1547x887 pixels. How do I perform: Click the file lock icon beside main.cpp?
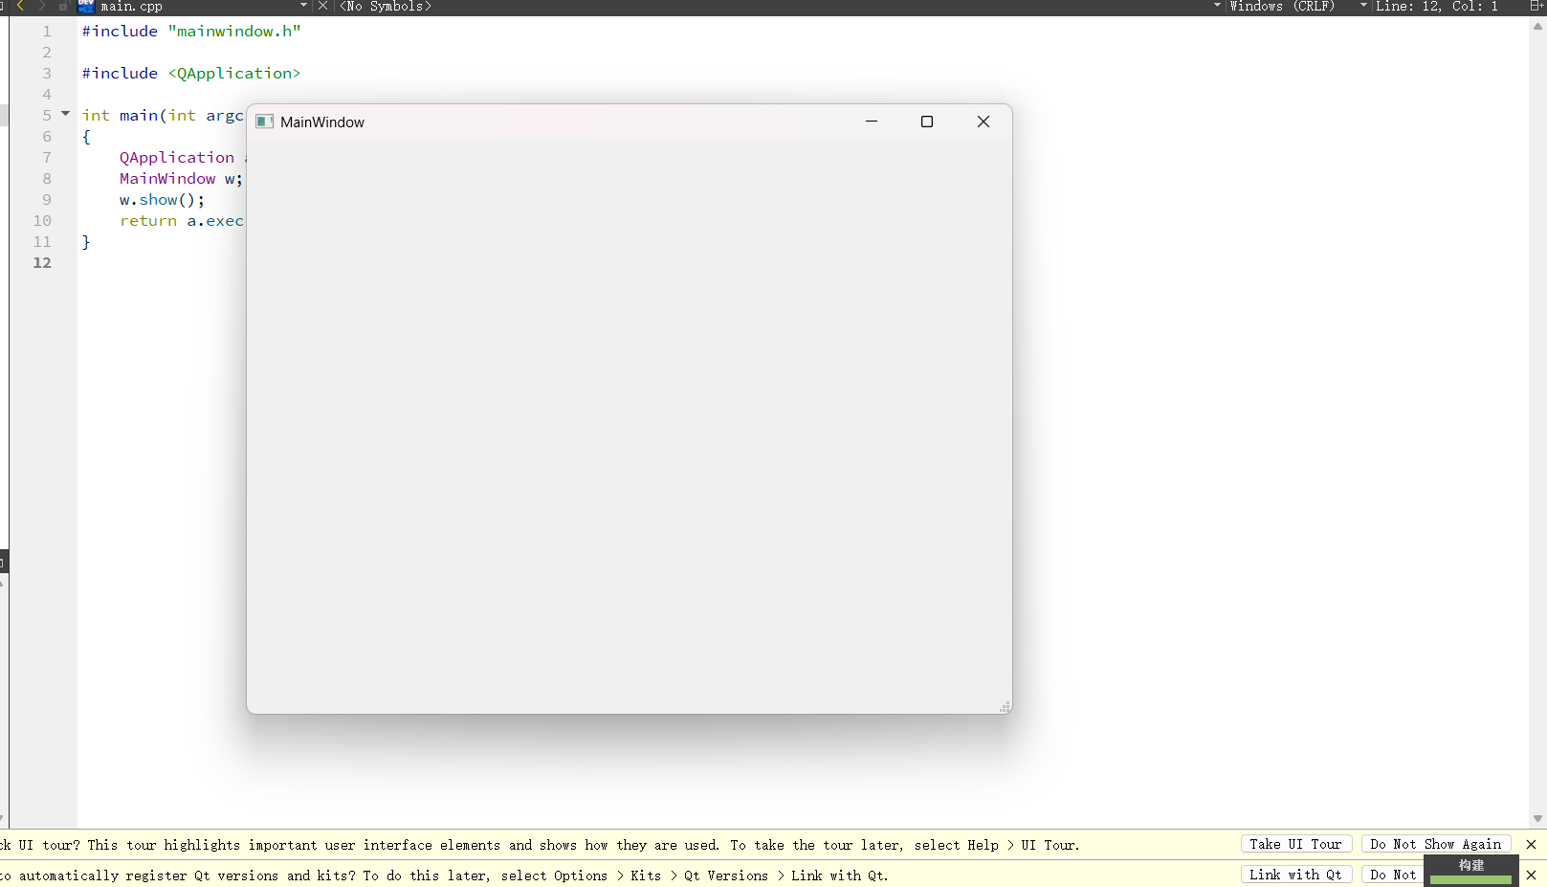(x=63, y=6)
